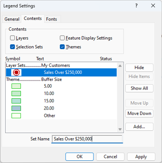Open the Fonts tab

[x=52, y=19]
